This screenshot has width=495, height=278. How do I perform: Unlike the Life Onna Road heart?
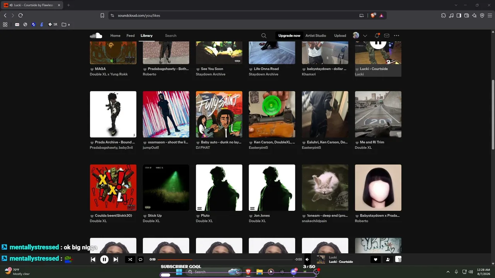(251, 69)
